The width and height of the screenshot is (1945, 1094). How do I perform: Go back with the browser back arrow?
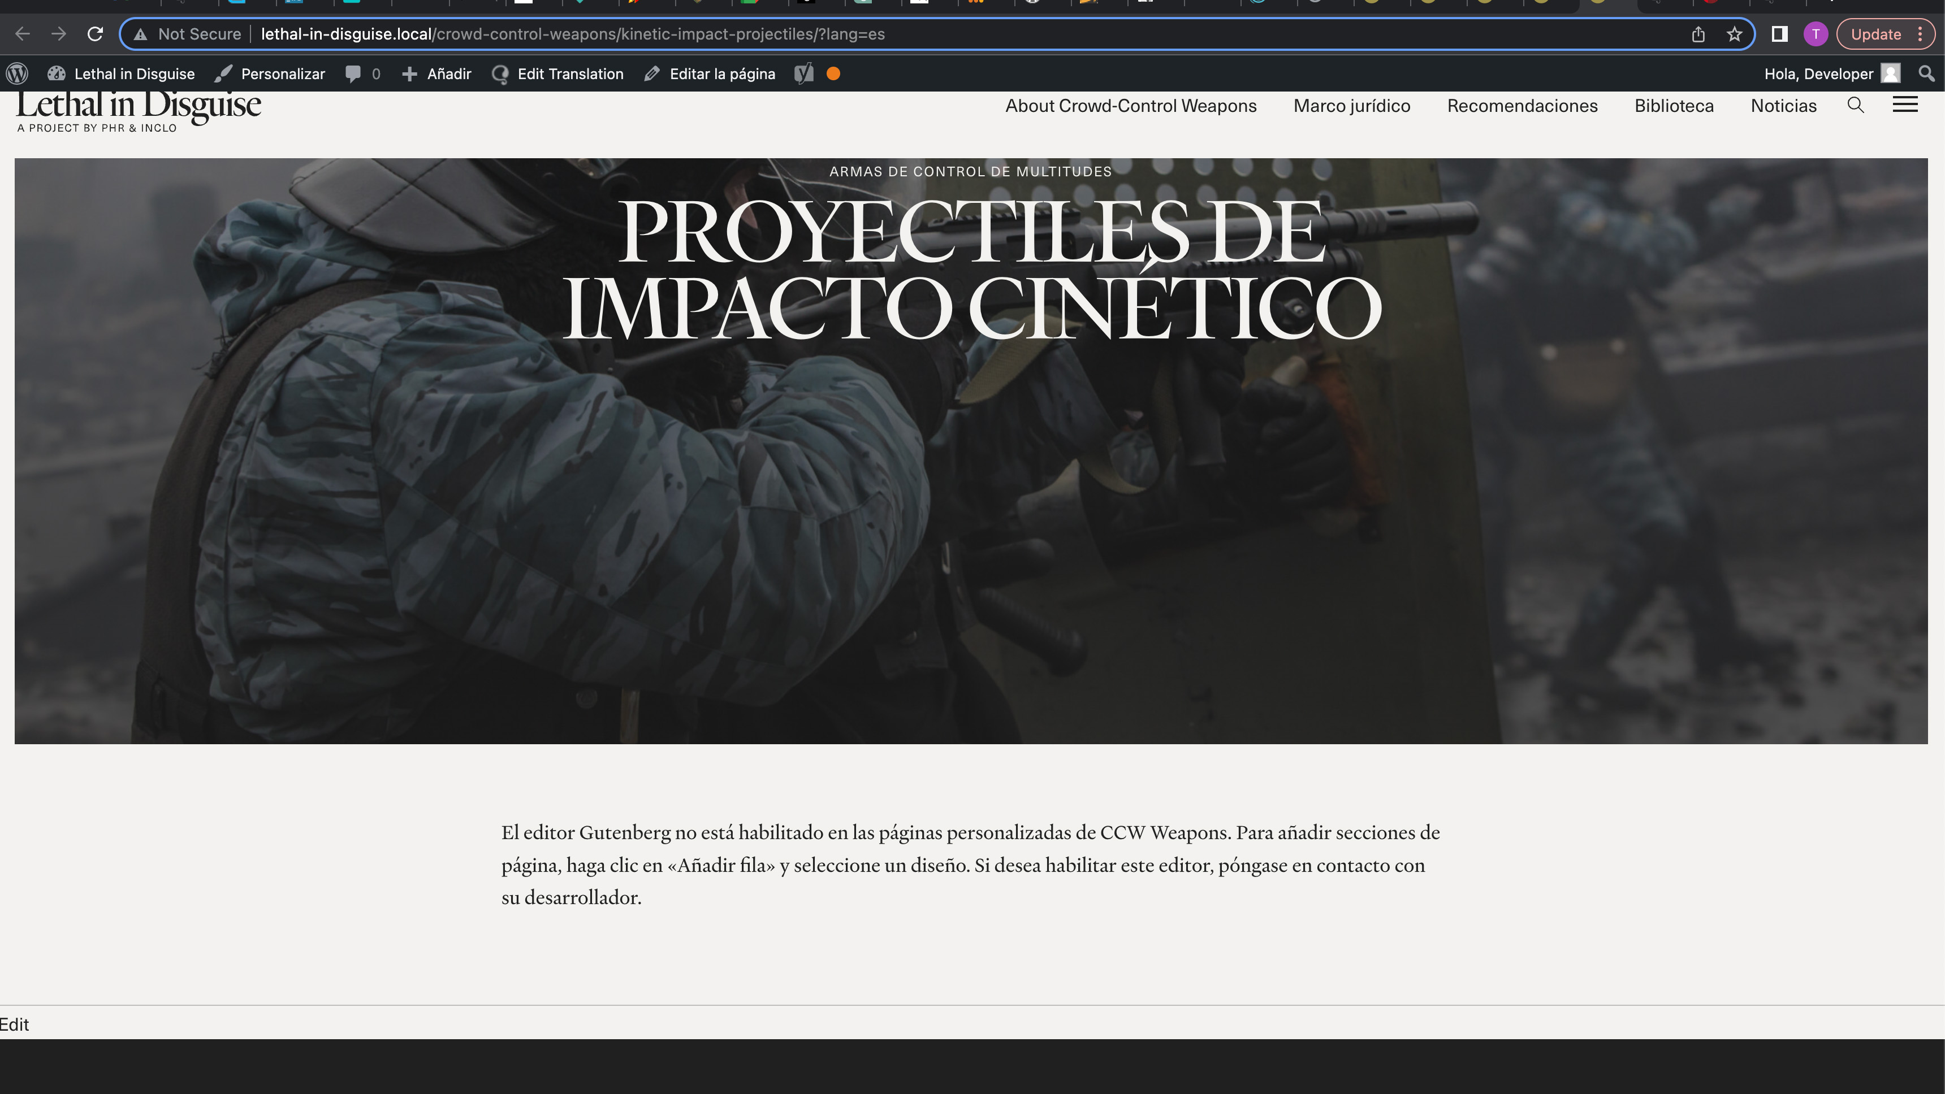point(23,34)
